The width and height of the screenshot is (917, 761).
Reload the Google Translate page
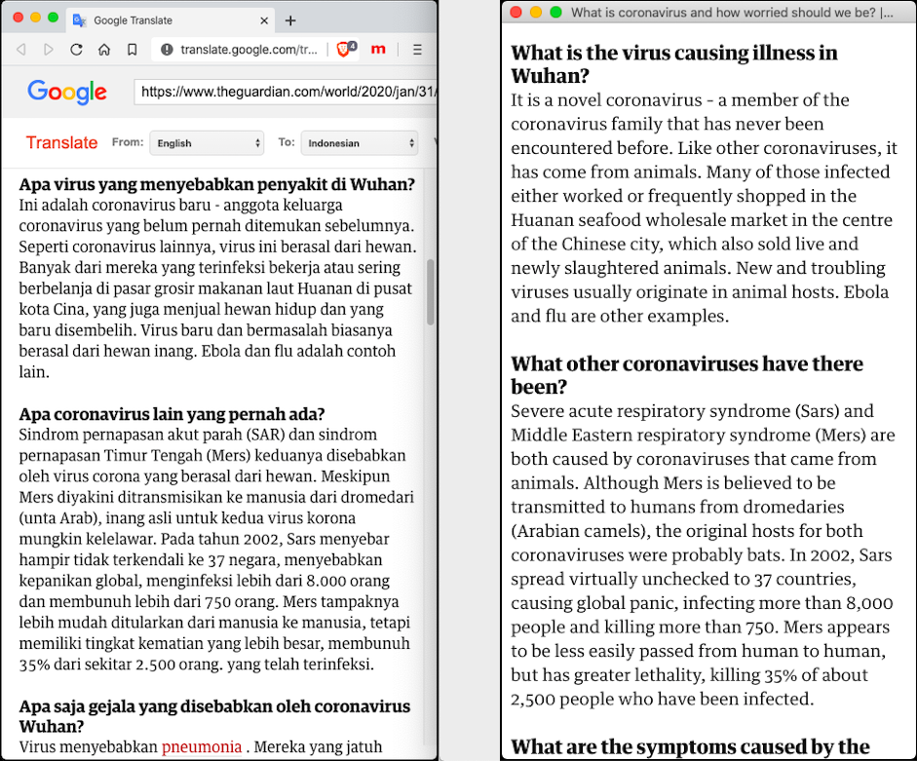click(76, 50)
